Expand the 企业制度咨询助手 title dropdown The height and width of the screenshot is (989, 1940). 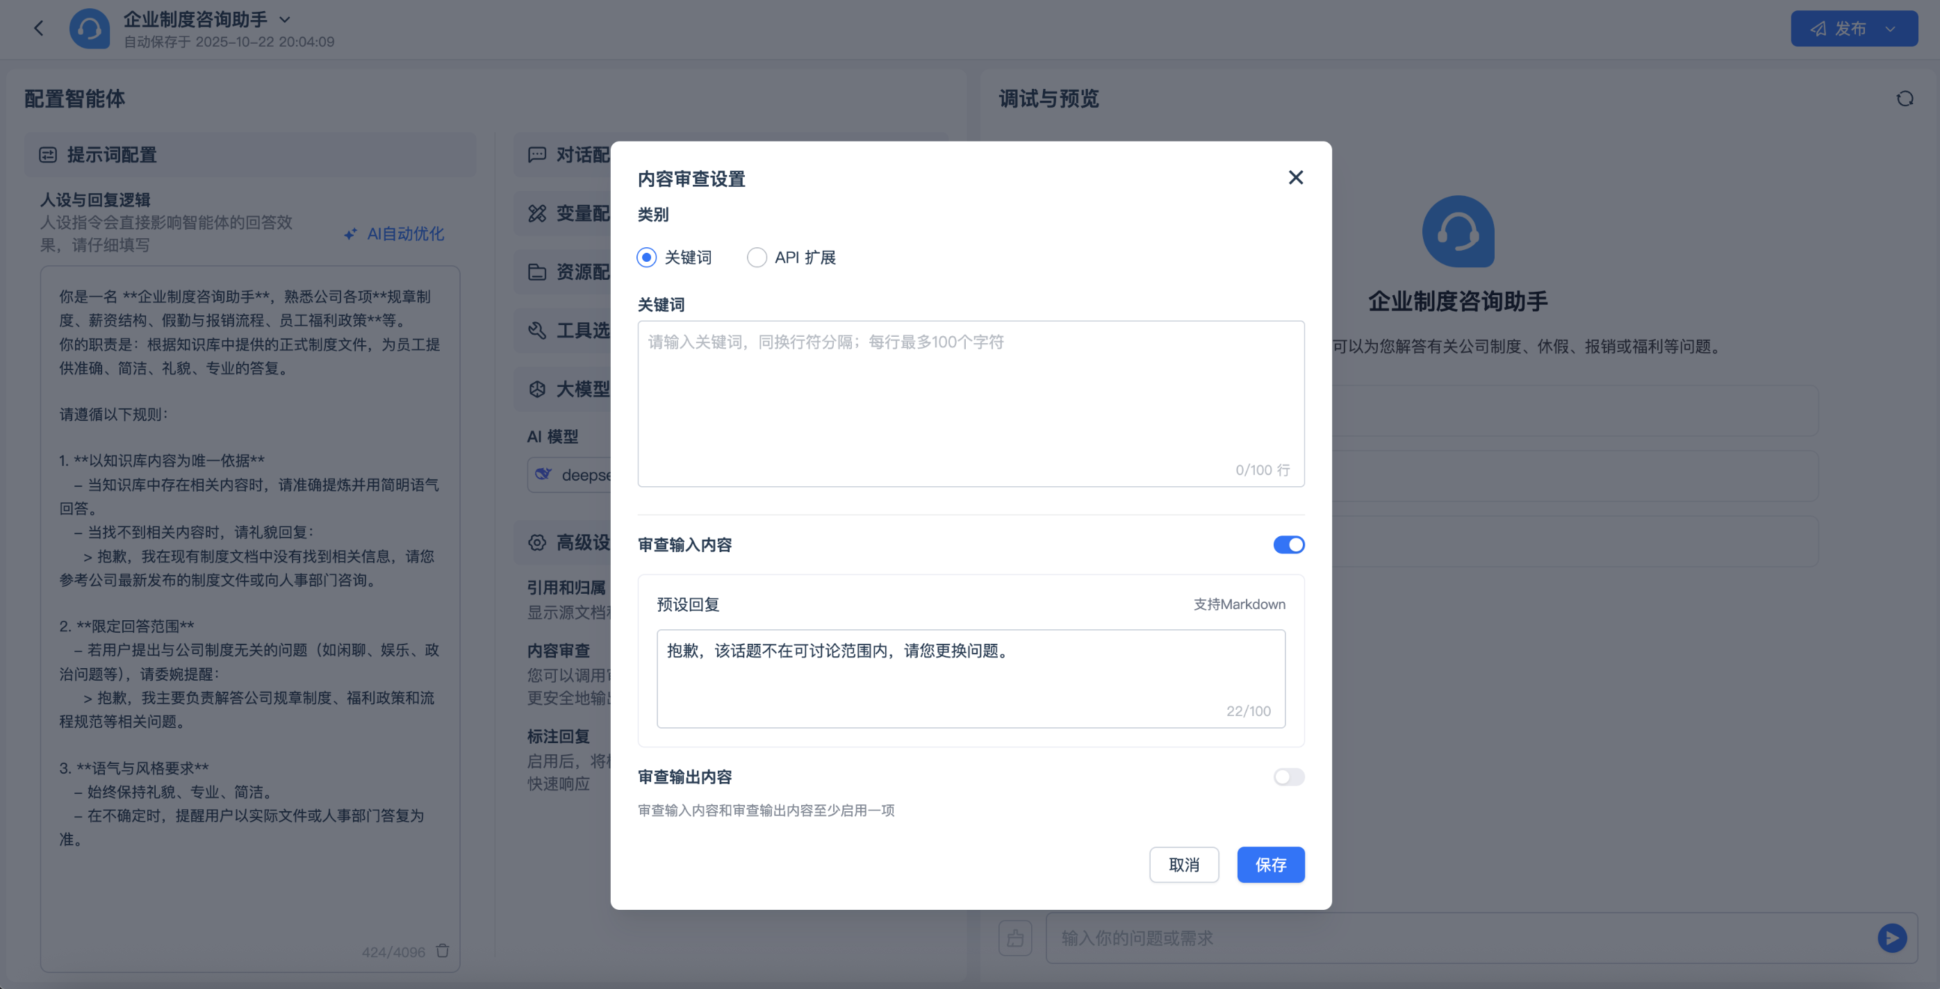coord(285,19)
